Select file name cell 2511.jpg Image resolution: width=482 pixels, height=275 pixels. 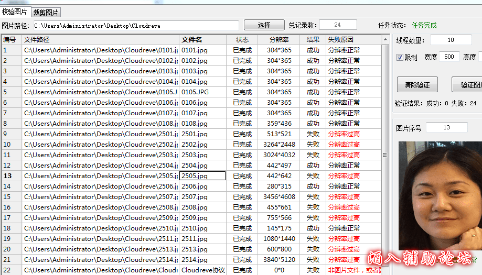click(x=202, y=238)
